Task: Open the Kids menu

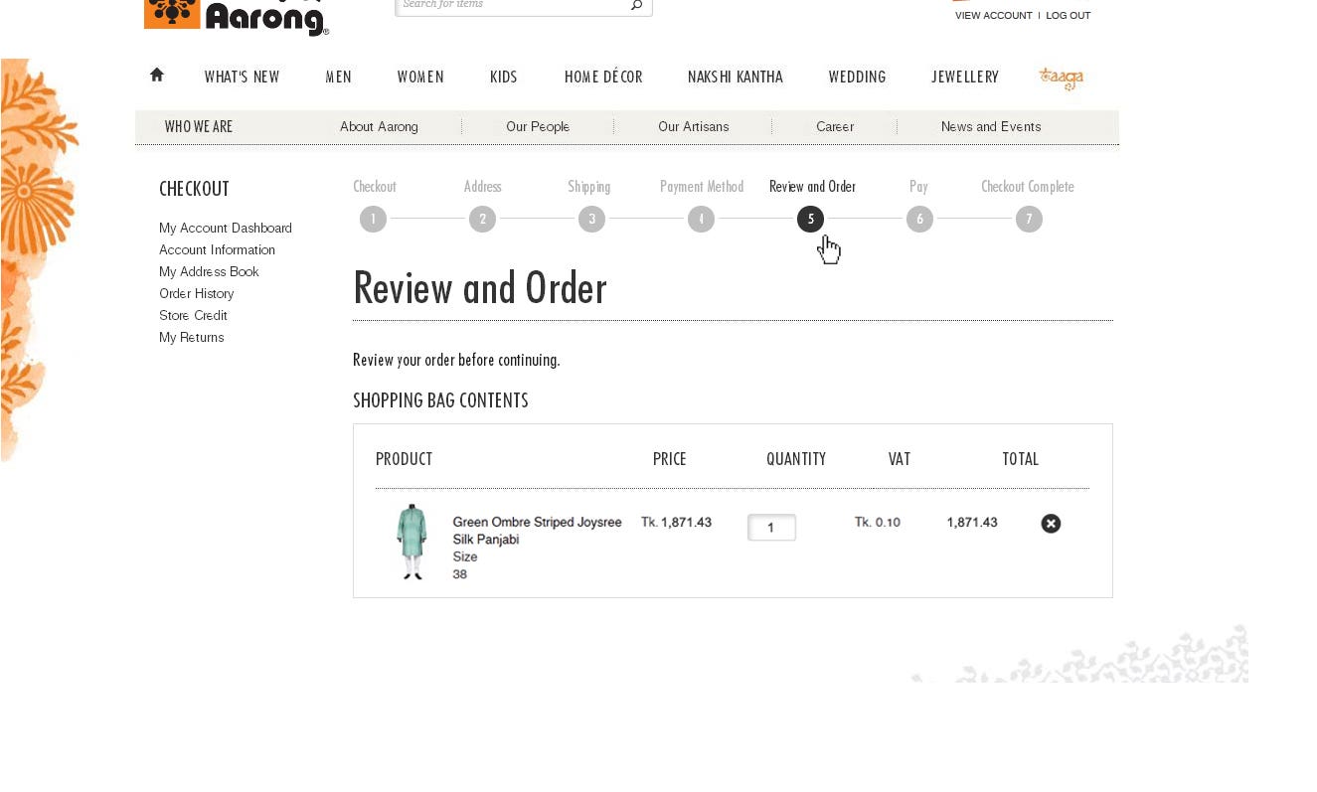Action: (x=504, y=77)
